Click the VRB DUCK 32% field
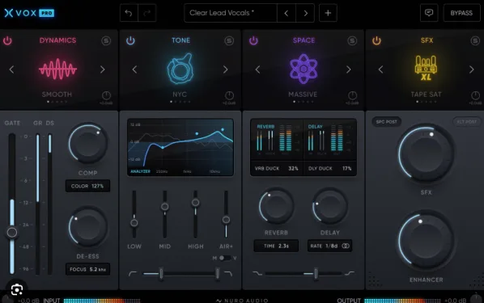Screen dimensions: 484x303 click(x=277, y=168)
